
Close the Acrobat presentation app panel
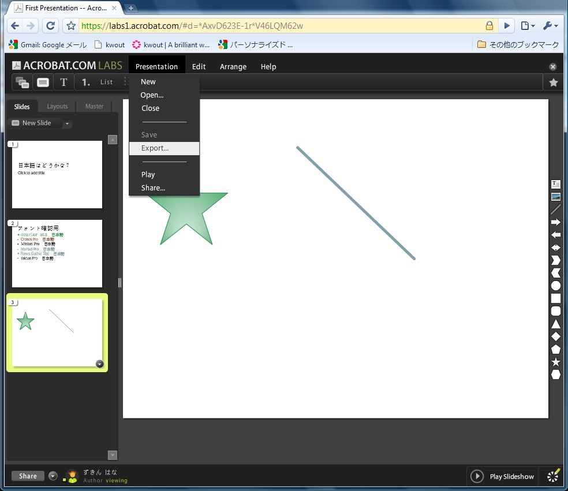pyautogui.click(x=553, y=66)
